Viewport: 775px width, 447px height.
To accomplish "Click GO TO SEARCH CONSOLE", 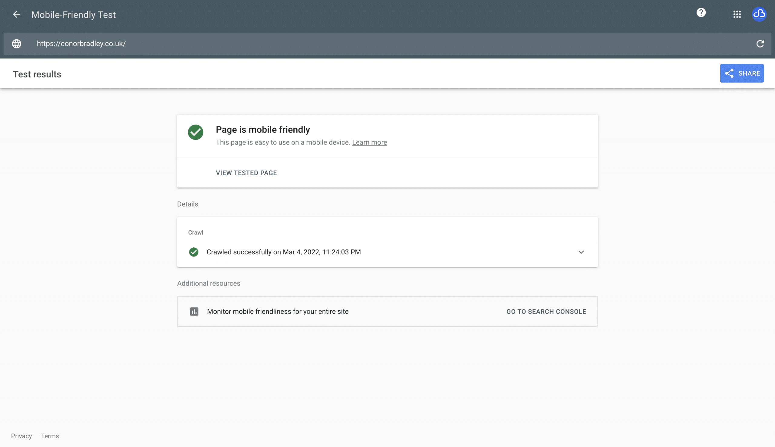I will (x=546, y=312).
